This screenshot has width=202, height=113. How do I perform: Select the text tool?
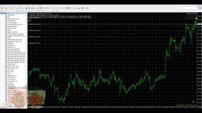23,11
